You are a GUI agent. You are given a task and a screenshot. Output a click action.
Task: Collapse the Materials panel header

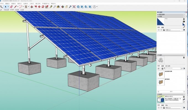click(171, 16)
